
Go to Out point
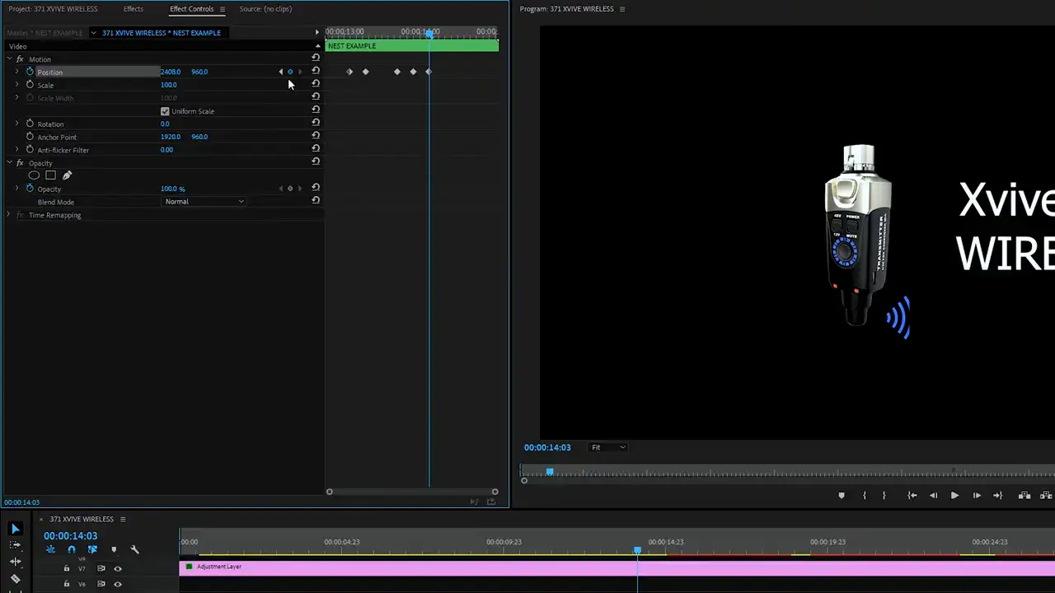click(997, 496)
